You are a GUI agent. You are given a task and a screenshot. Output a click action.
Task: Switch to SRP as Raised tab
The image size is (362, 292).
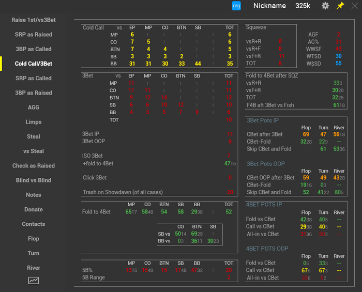click(34, 34)
